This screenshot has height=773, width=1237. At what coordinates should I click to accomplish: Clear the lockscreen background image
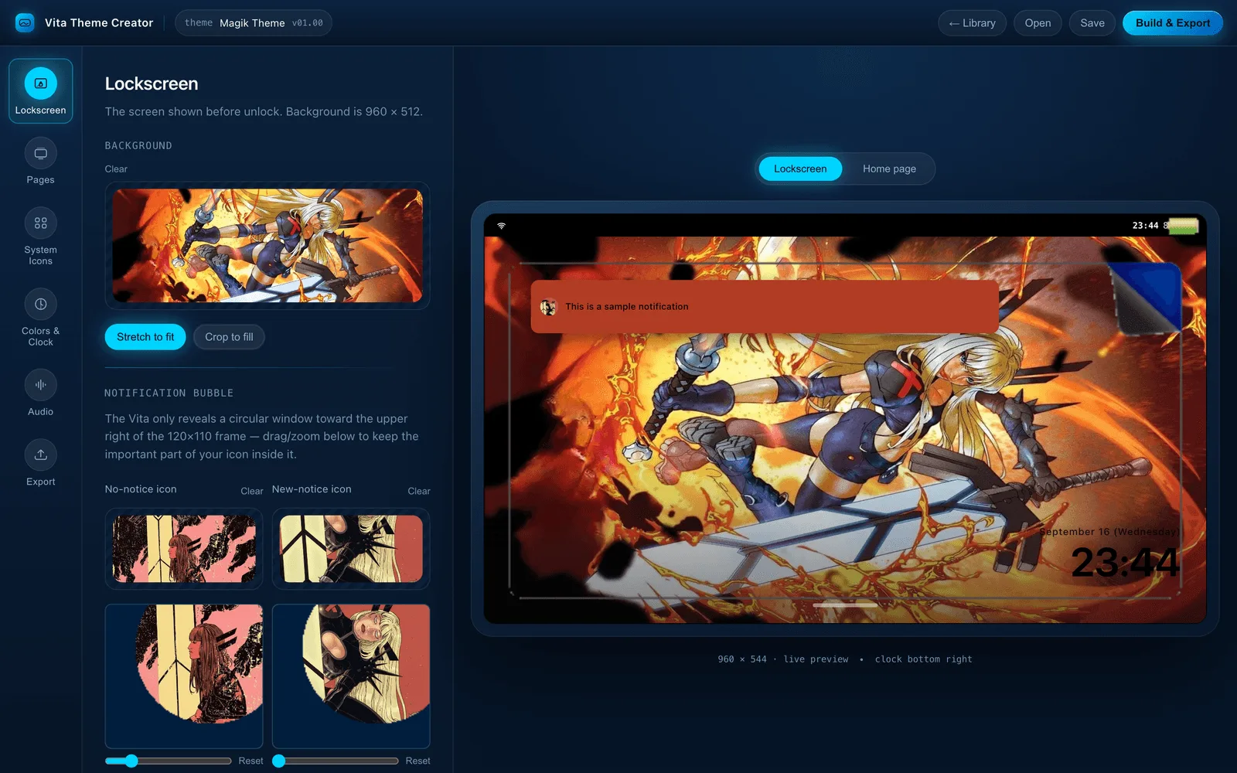(x=116, y=169)
